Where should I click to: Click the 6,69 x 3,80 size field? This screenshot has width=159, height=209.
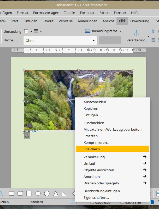pos(133,203)
